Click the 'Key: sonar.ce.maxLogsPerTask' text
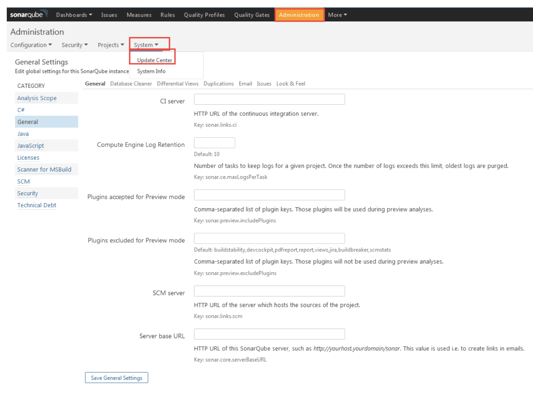Screen dimensions: 533x393 [x=230, y=177]
